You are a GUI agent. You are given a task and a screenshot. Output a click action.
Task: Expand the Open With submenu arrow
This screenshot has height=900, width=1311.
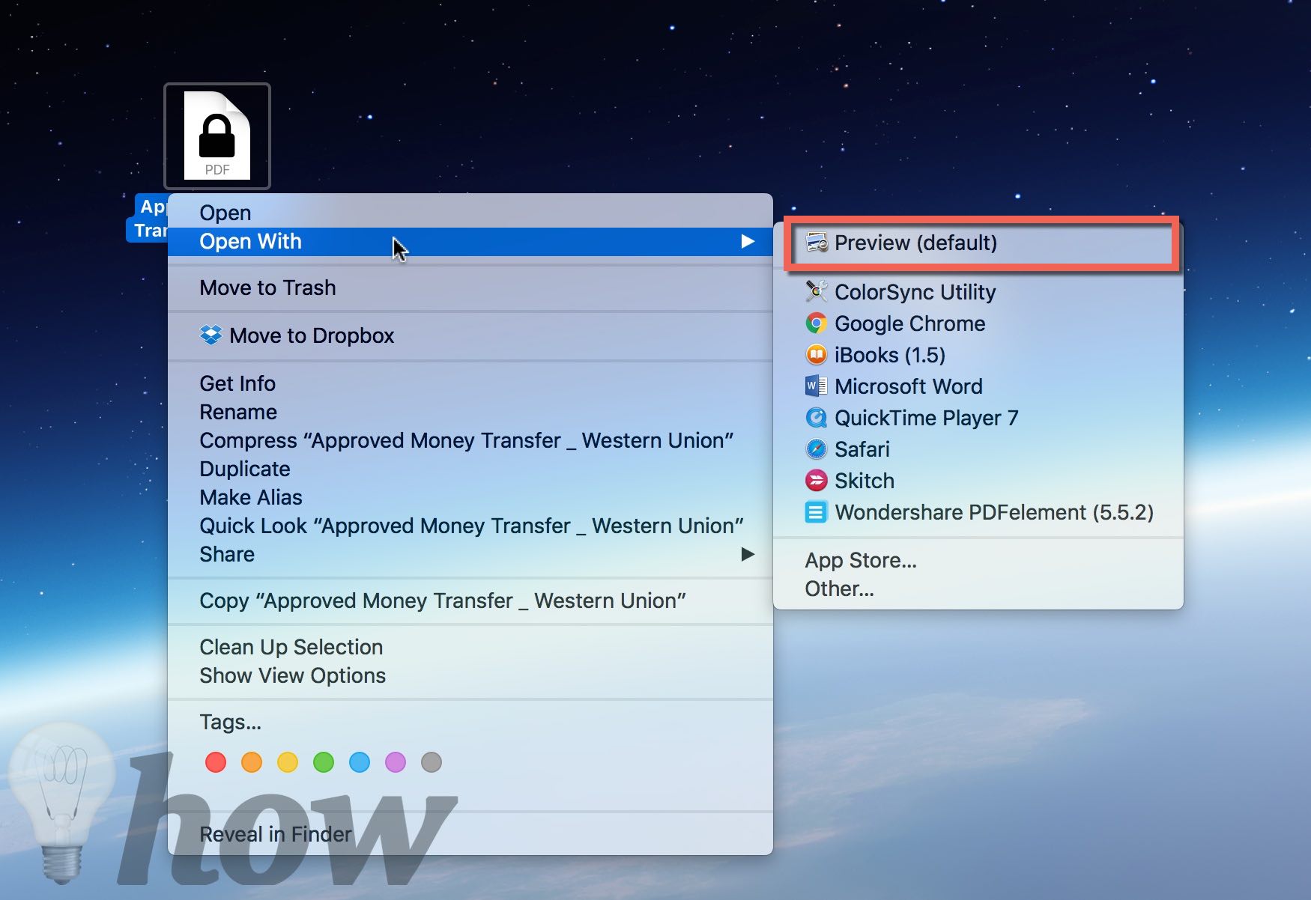(x=748, y=241)
